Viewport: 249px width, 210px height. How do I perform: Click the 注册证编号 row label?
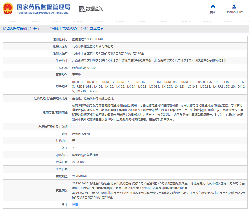(x=60, y=39)
